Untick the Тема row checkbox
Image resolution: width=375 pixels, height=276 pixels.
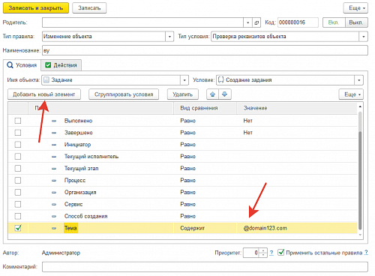(18, 228)
